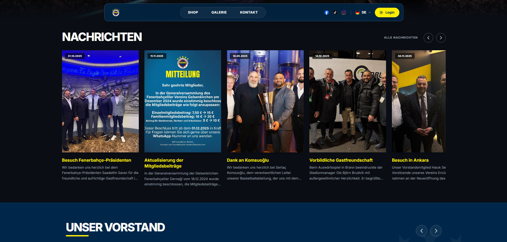Screen dimensions: 507x242
Task: Open article Besuch Fenerbahçe-Präsidenten
Action: point(96,160)
